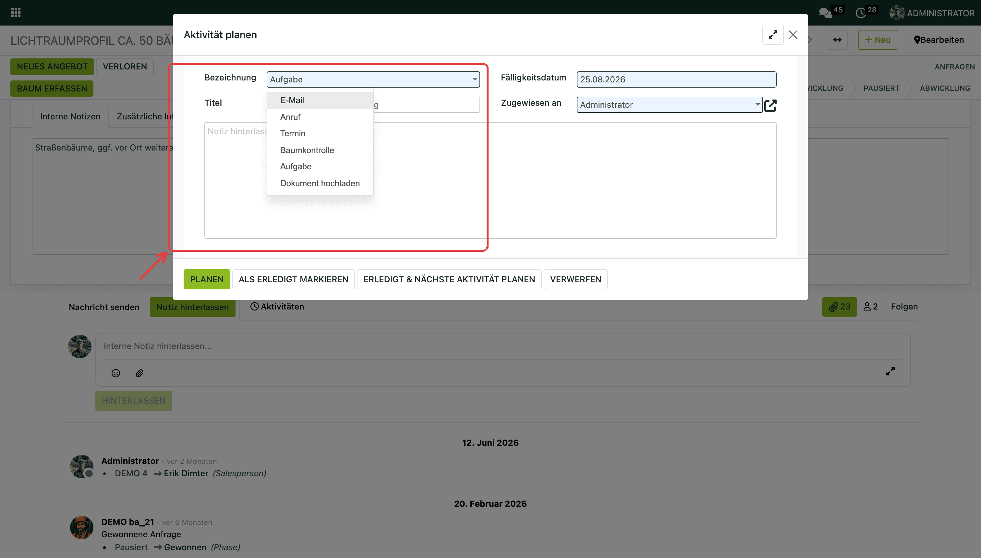Show the 2 followers list
This screenshot has height=558, width=981.
tap(870, 307)
